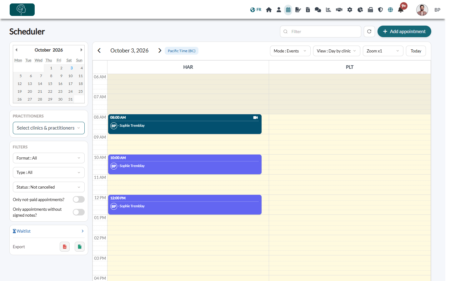
Task: Open the invoice dollar-document icon
Action: pos(308,10)
